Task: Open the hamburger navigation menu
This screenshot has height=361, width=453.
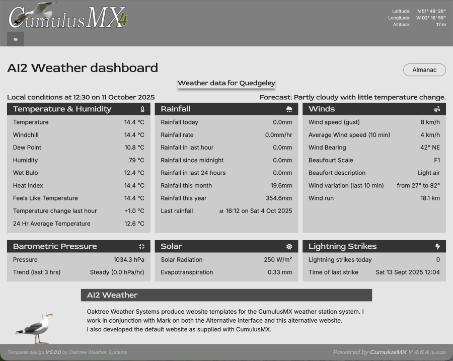Action: tap(16, 39)
